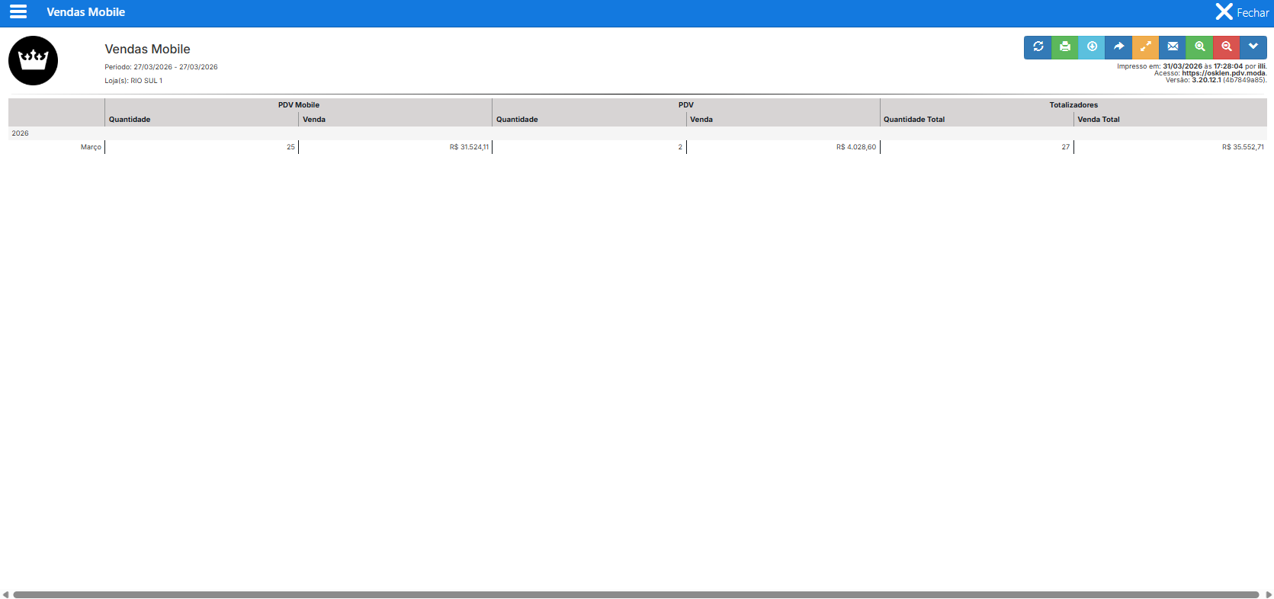Click the scrollbar right arrow
This screenshot has height=599, width=1274.
coord(1269,594)
